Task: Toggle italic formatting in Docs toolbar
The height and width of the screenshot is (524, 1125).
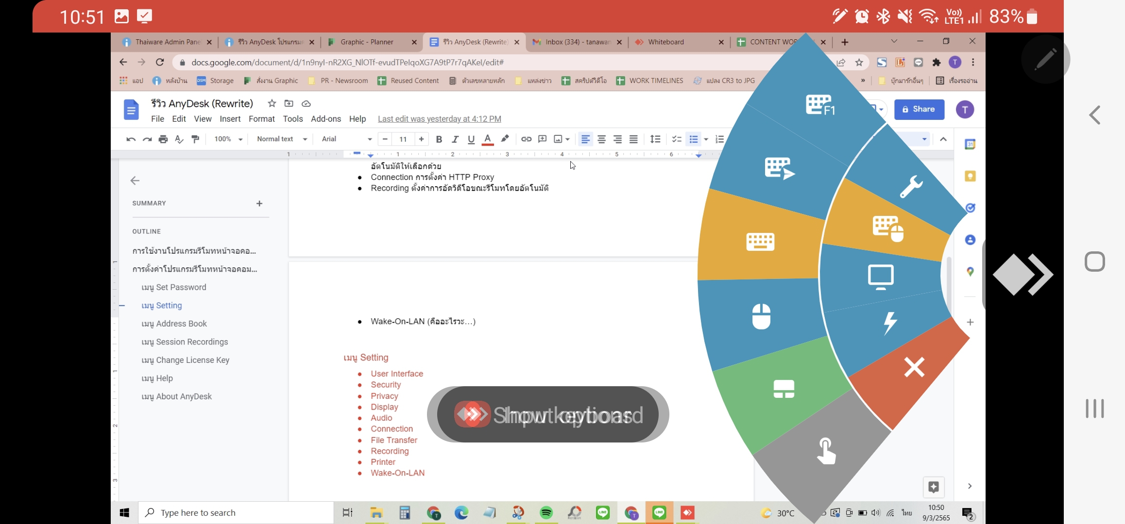Action: (x=455, y=139)
